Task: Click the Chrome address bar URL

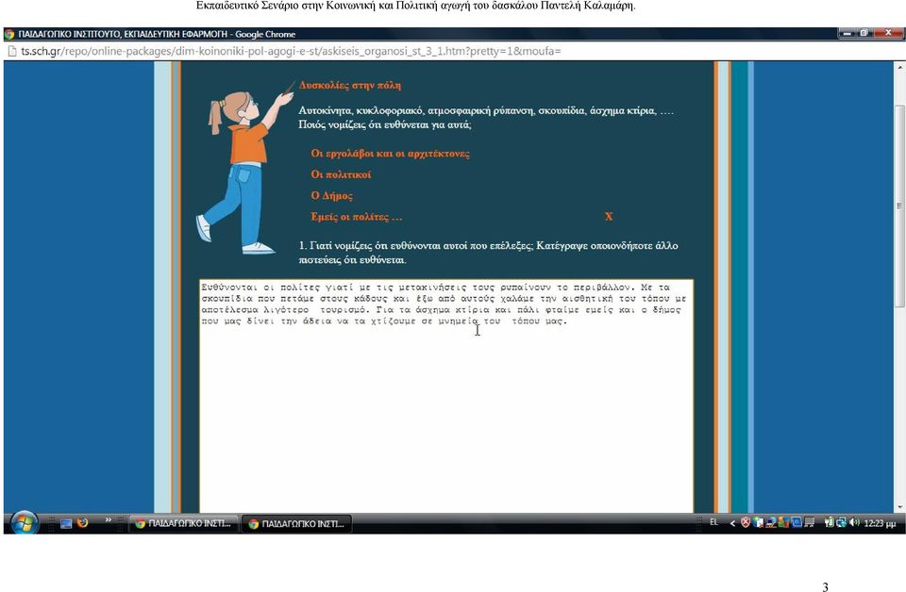Action: (x=291, y=51)
